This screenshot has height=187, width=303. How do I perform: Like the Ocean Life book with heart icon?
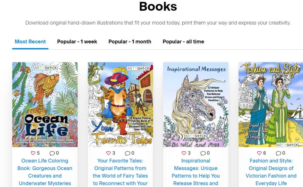click(33, 153)
